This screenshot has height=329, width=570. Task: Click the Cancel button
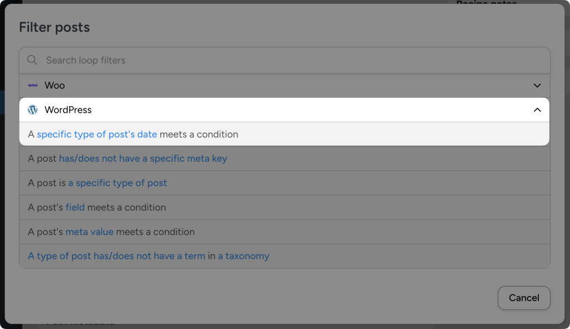tap(524, 298)
